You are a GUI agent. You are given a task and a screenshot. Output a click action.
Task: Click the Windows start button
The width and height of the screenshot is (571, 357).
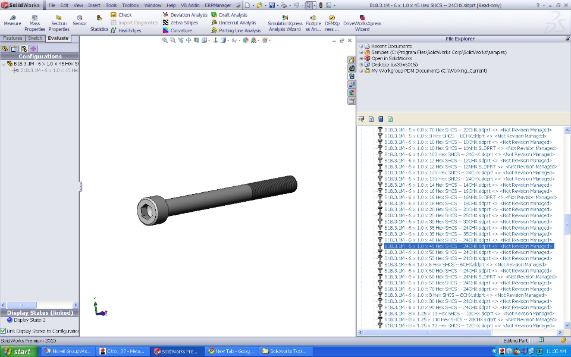click(19, 352)
